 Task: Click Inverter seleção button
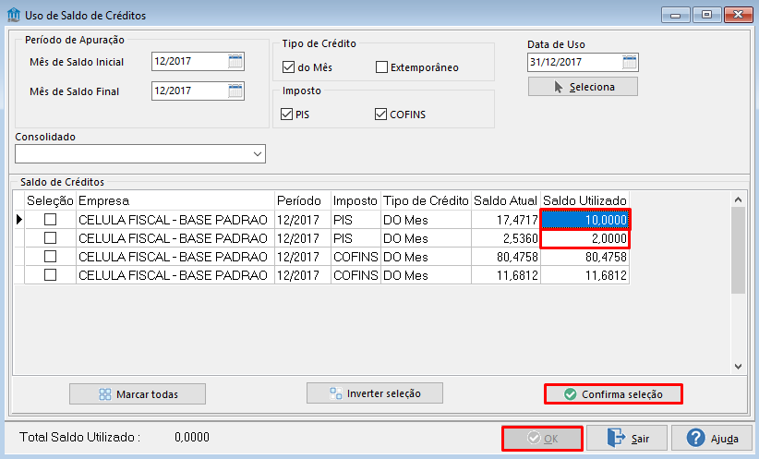point(375,393)
